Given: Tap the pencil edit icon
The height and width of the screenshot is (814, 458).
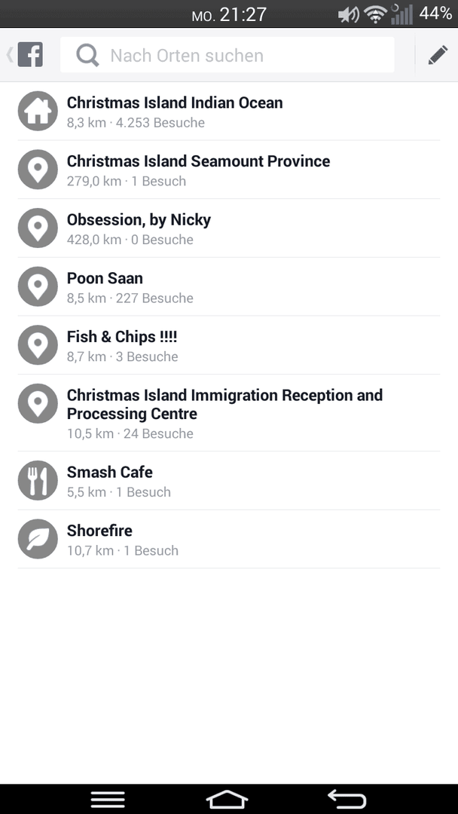Looking at the screenshot, I should (x=438, y=54).
